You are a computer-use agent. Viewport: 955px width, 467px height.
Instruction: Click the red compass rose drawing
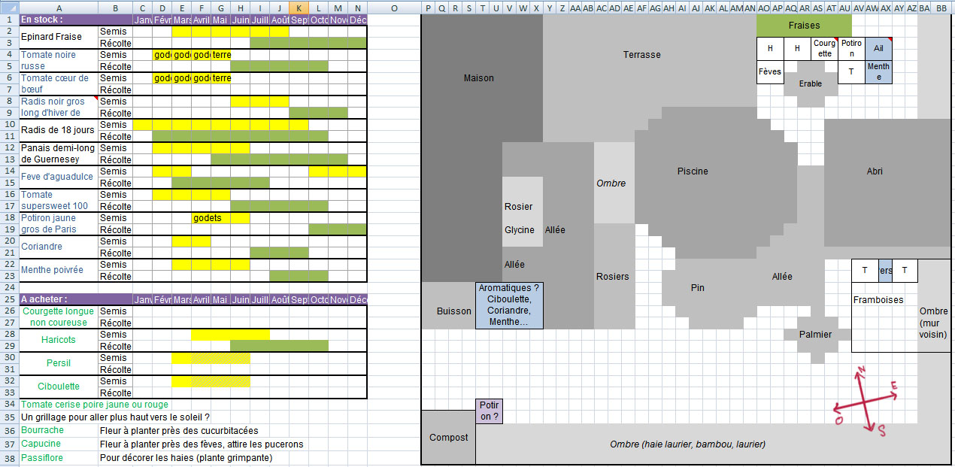865,401
